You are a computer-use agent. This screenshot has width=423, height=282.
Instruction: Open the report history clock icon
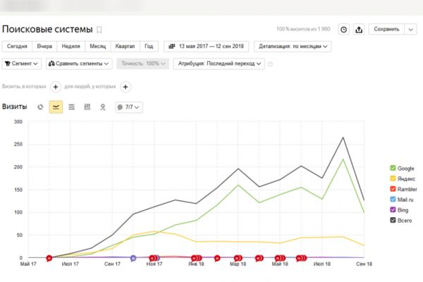click(344, 30)
